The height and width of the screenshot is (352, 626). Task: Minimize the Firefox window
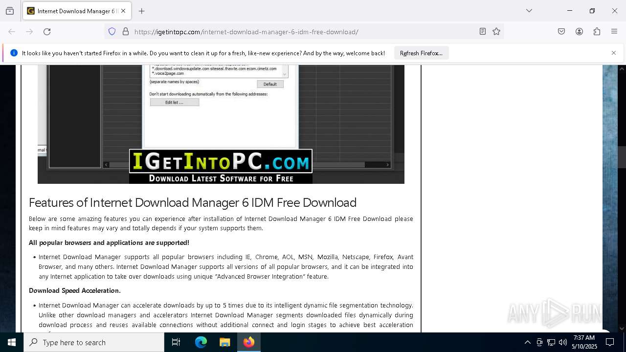[x=570, y=11]
